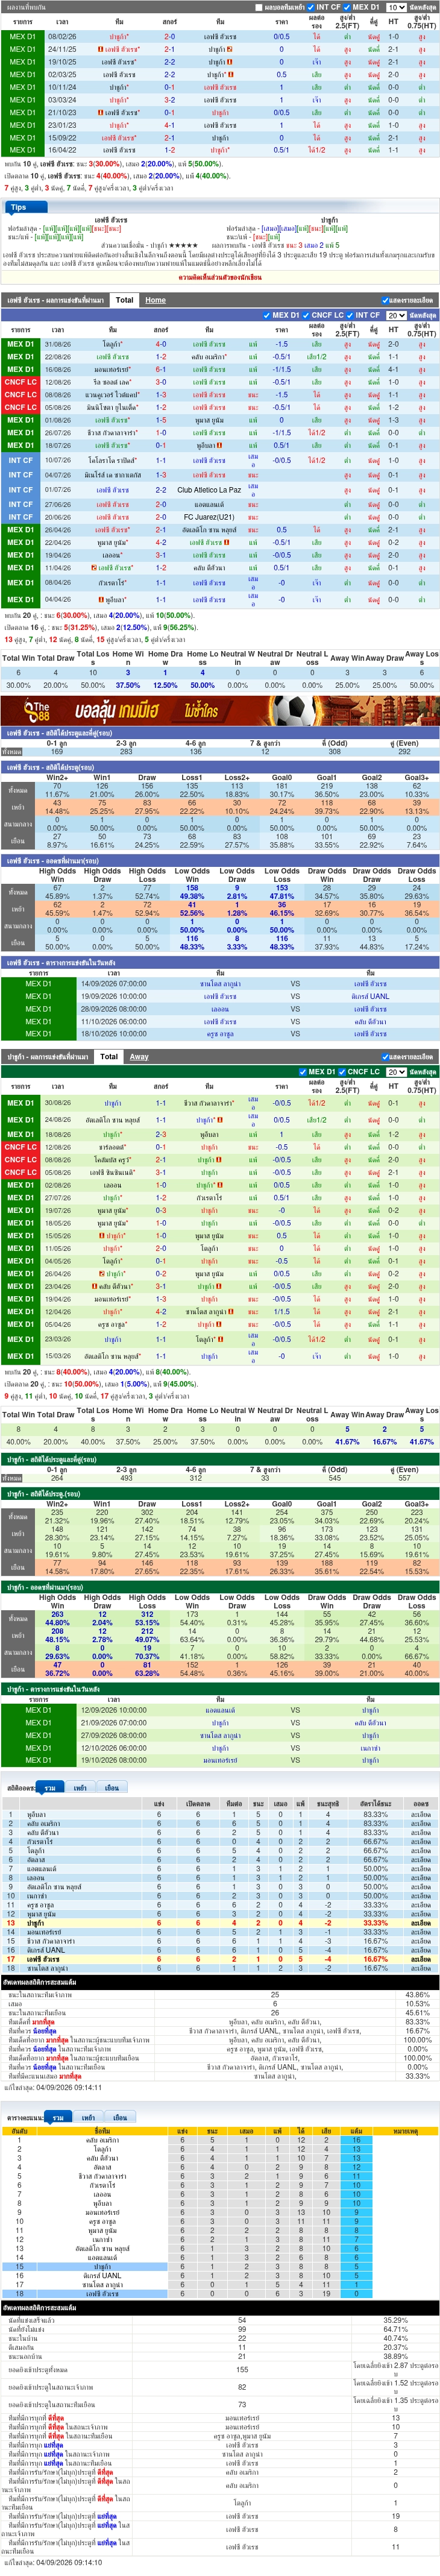Image resolution: width=440 pixels, height=2576 pixels.
Task: Toggle MEX D1 checkbox in ปาชูก้า results filters
Action: 304,1071
